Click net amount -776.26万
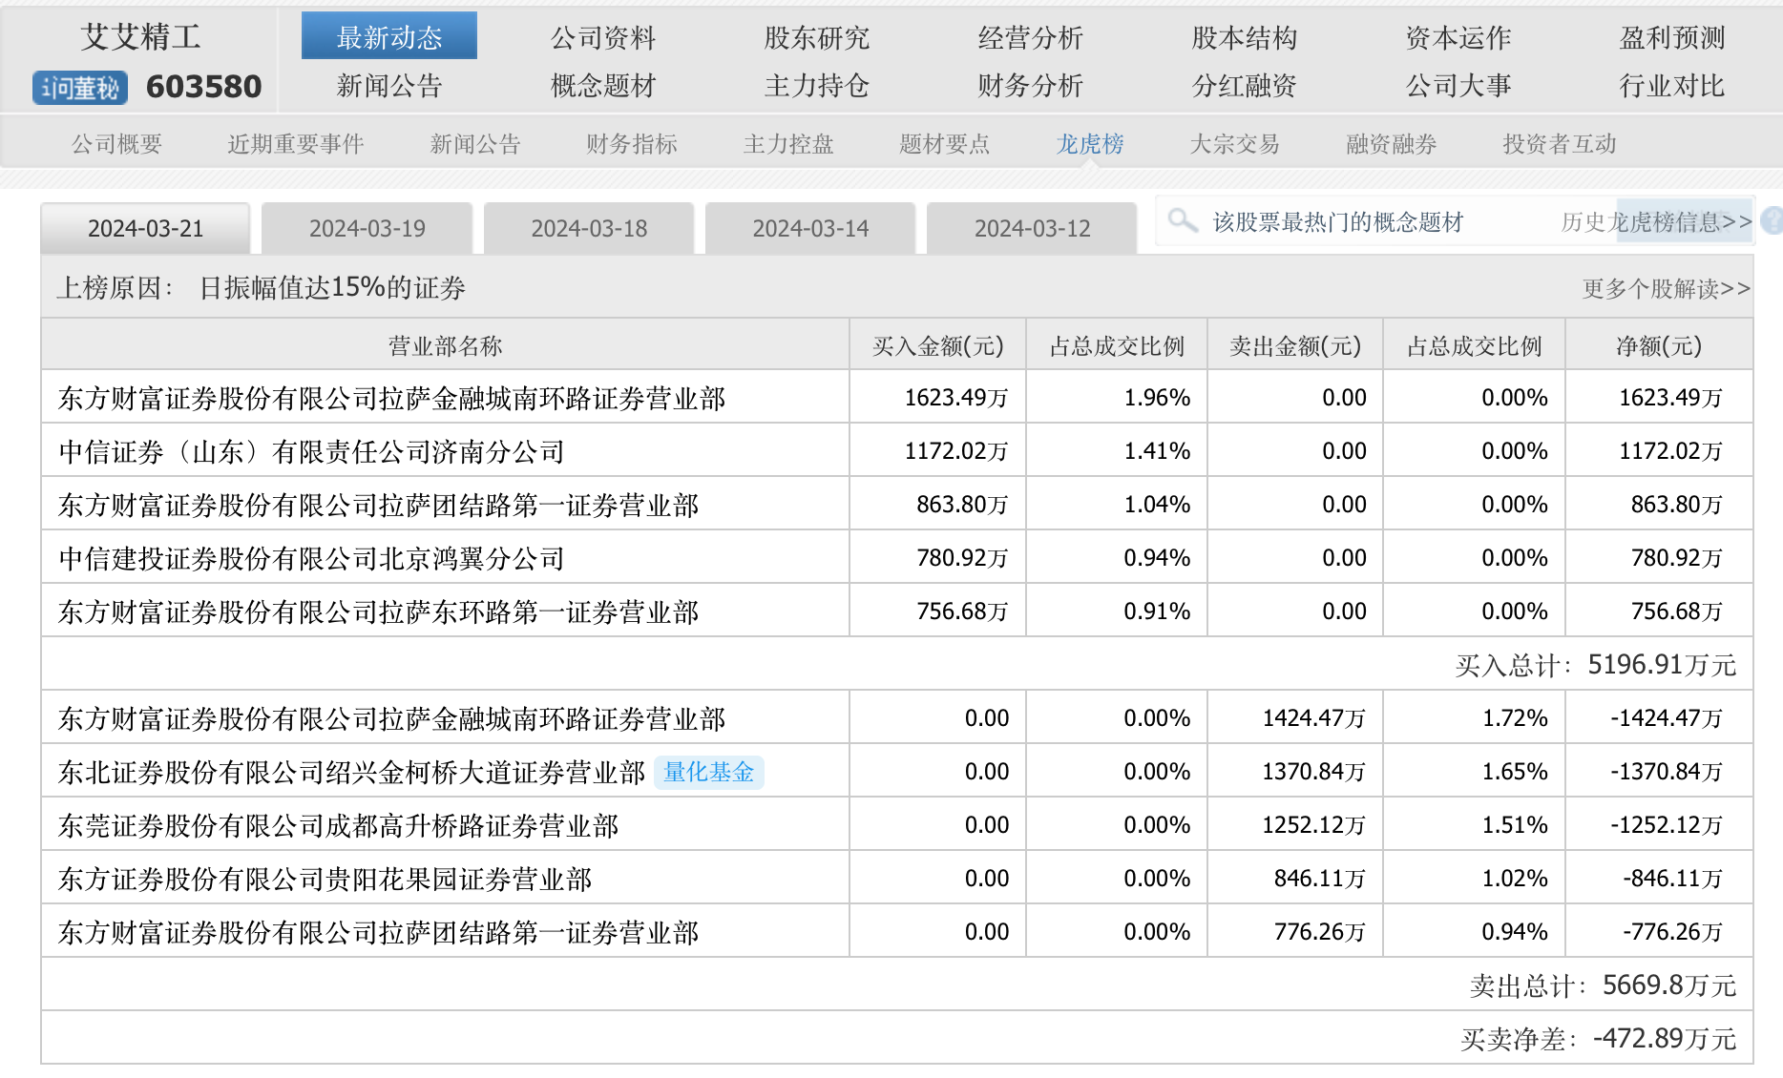This screenshot has width=1783, height=1078. (1673, 932)
